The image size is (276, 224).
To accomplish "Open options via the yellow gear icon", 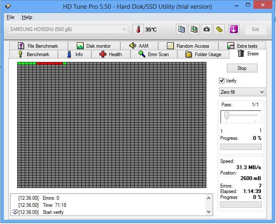I will coord(219,29).
